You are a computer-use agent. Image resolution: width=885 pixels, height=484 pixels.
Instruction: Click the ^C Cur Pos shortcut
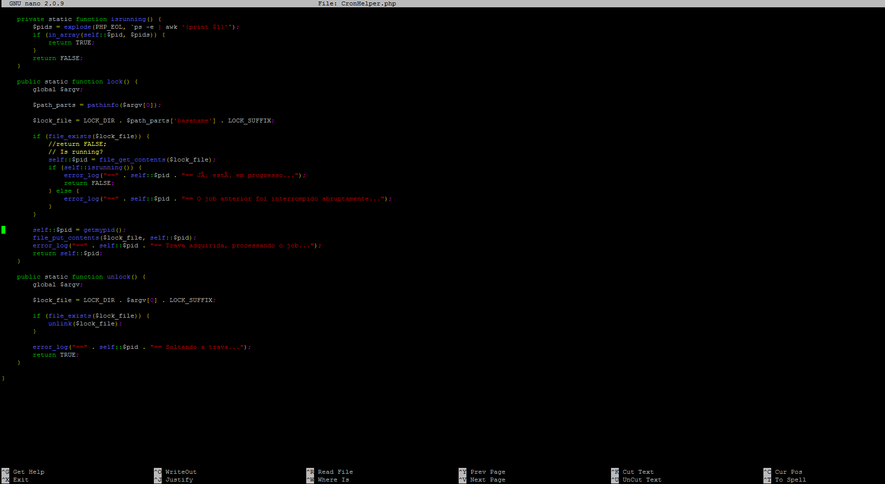tap(783, 472)
